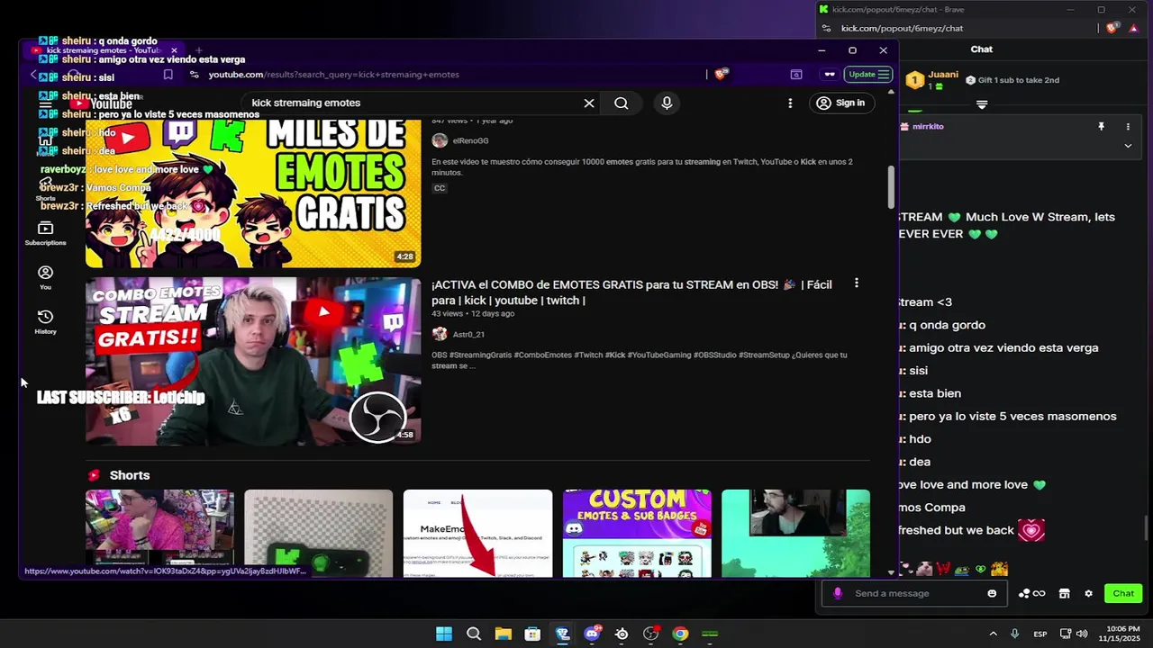Open Google Chrome from taskbar
The height and width of the screenshot is (648, 1153).
(x=680, y=634)
